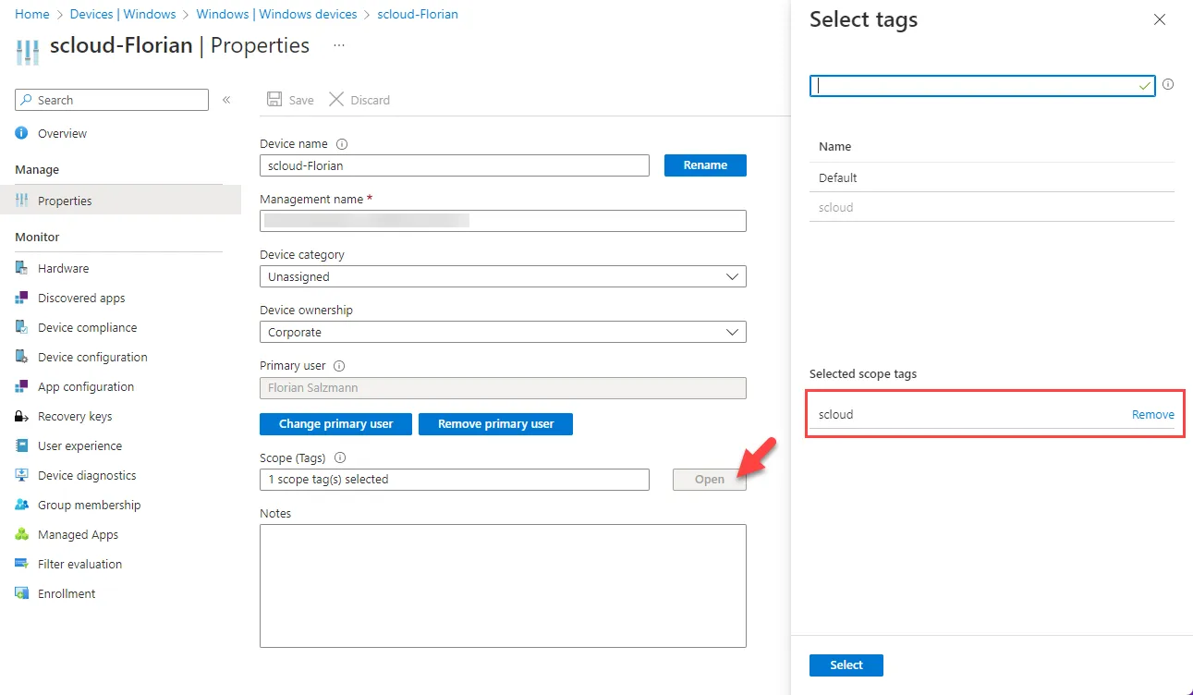Close the Select tags panel

1160,19
